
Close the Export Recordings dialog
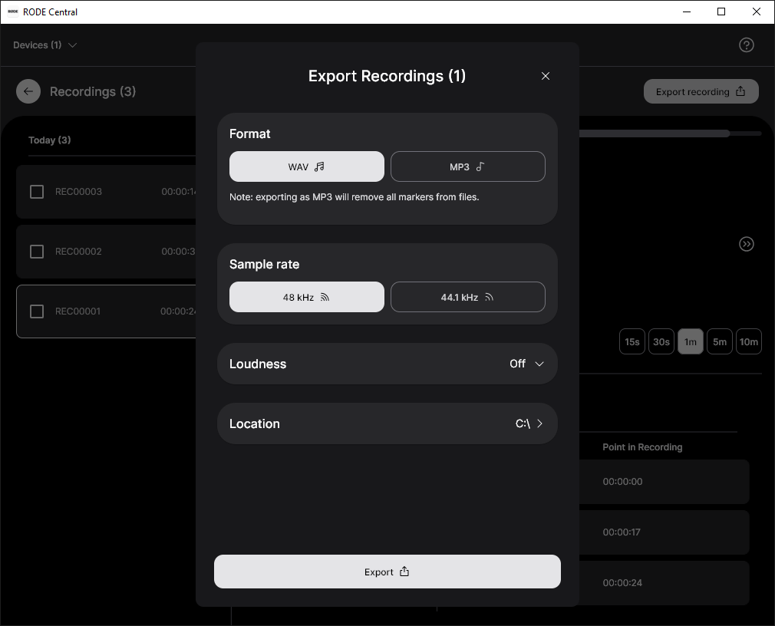(546, 76)
